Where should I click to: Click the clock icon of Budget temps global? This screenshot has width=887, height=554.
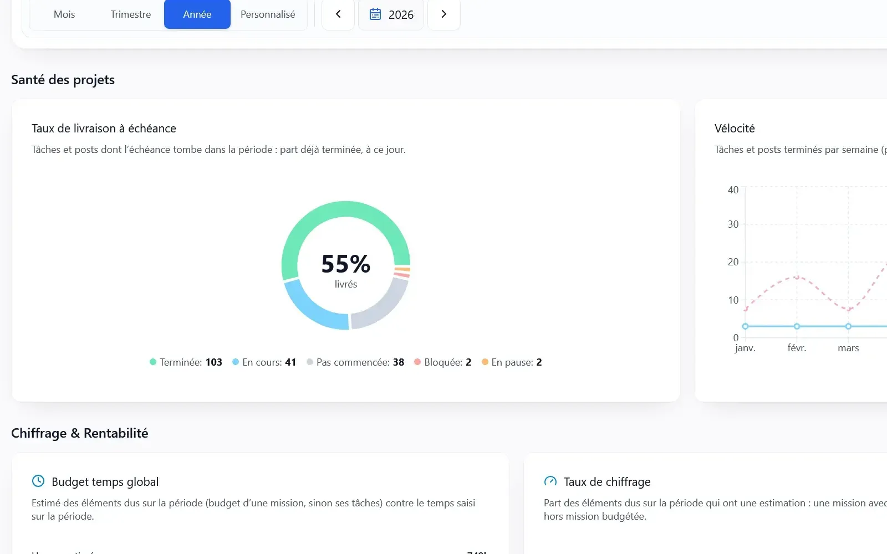38,481
